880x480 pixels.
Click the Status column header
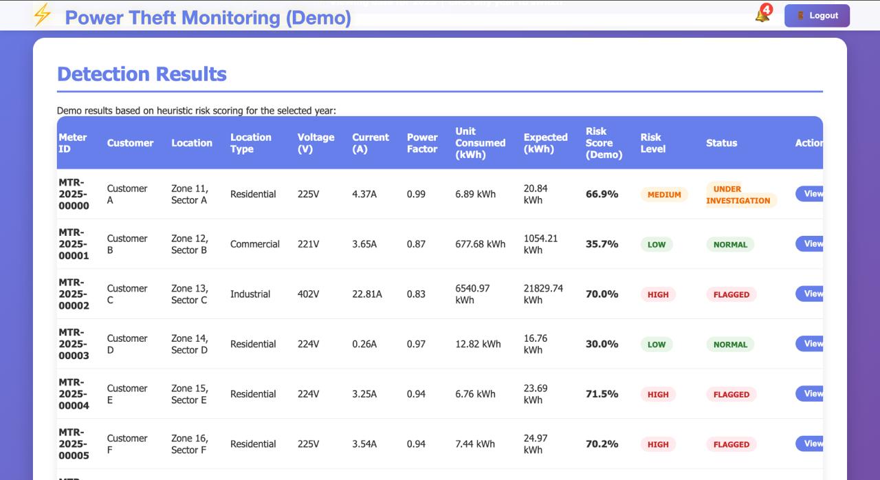[x=721, y=143]
